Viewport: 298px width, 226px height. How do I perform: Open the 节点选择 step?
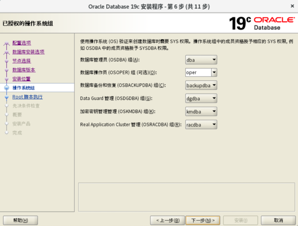coord(21,61)
